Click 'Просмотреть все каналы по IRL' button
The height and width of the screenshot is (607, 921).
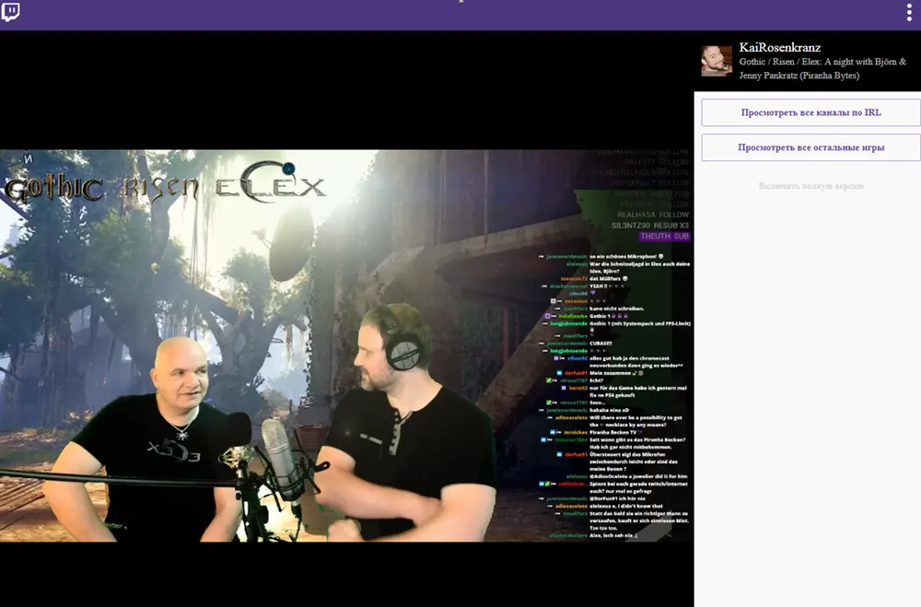tap(810, 112)
